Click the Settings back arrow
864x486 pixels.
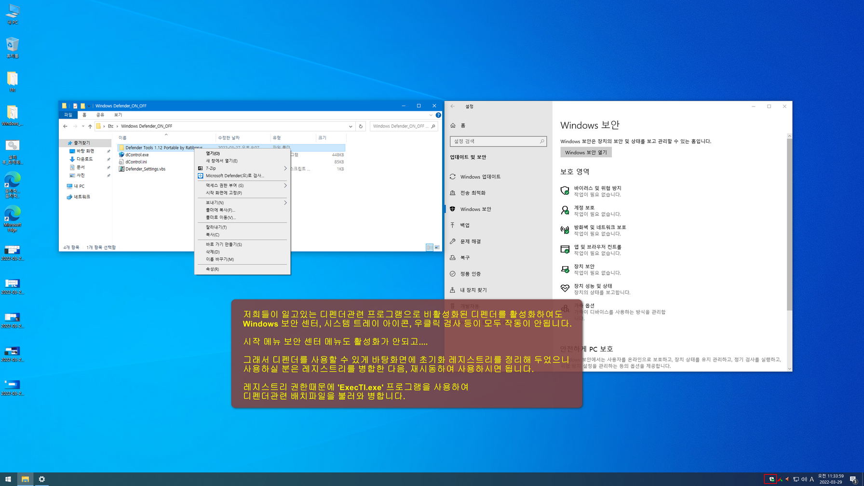[452, 107]
